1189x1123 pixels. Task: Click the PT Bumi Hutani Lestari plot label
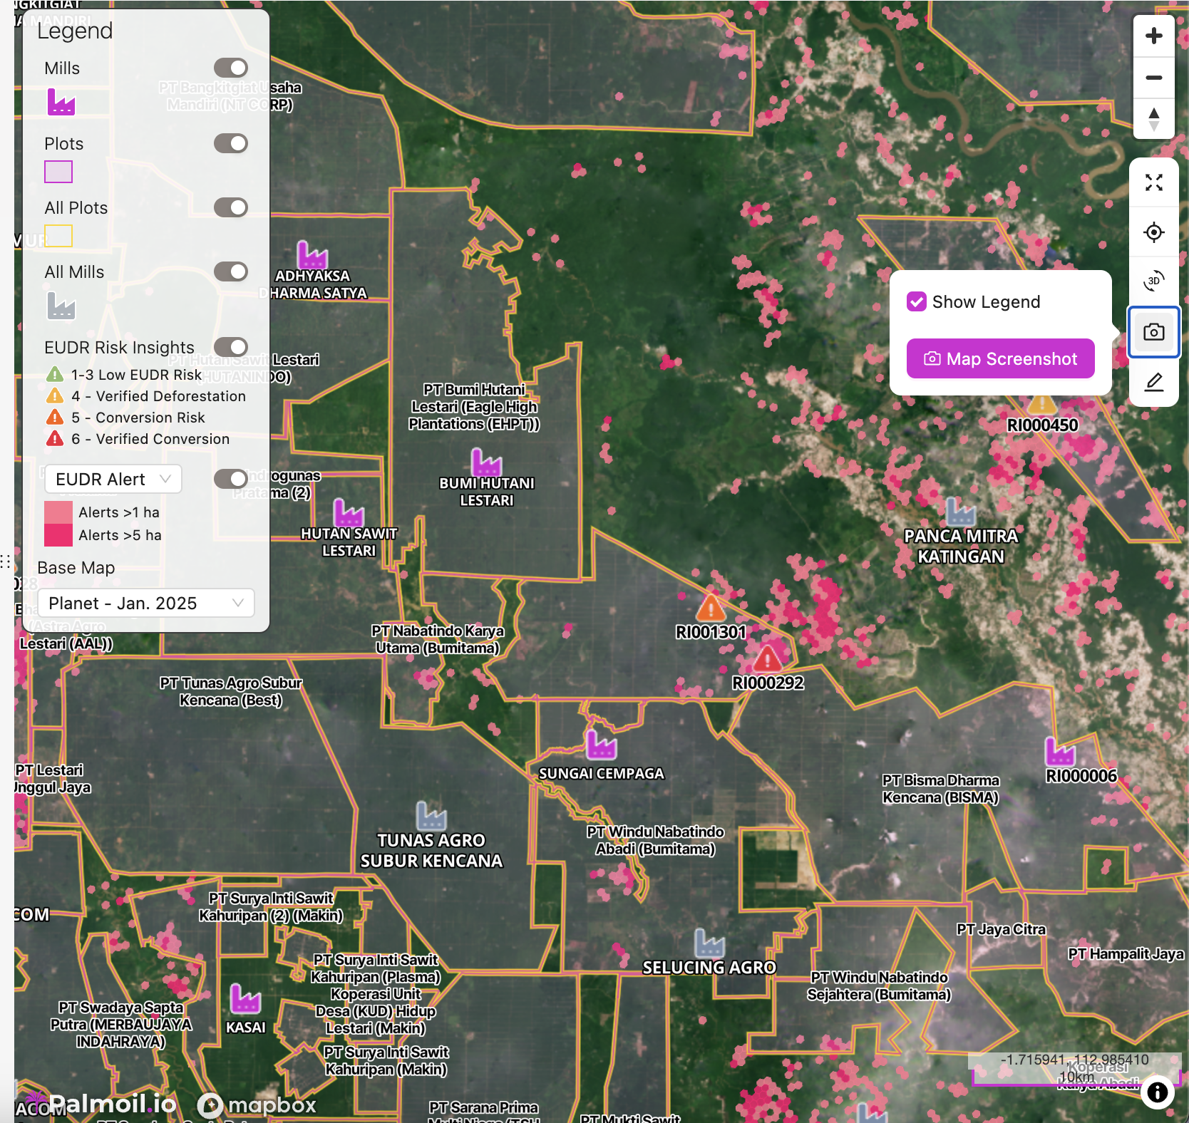pos(474,407)
